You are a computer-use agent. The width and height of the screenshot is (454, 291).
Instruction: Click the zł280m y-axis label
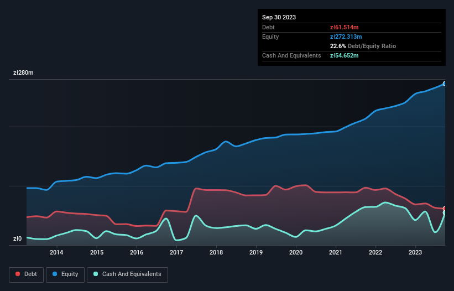tap(23, 72)
